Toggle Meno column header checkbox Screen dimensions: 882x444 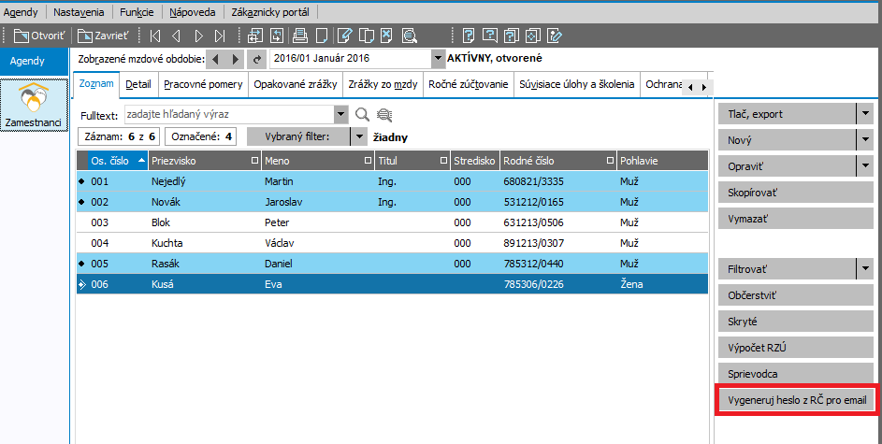[x=368, y=161]
